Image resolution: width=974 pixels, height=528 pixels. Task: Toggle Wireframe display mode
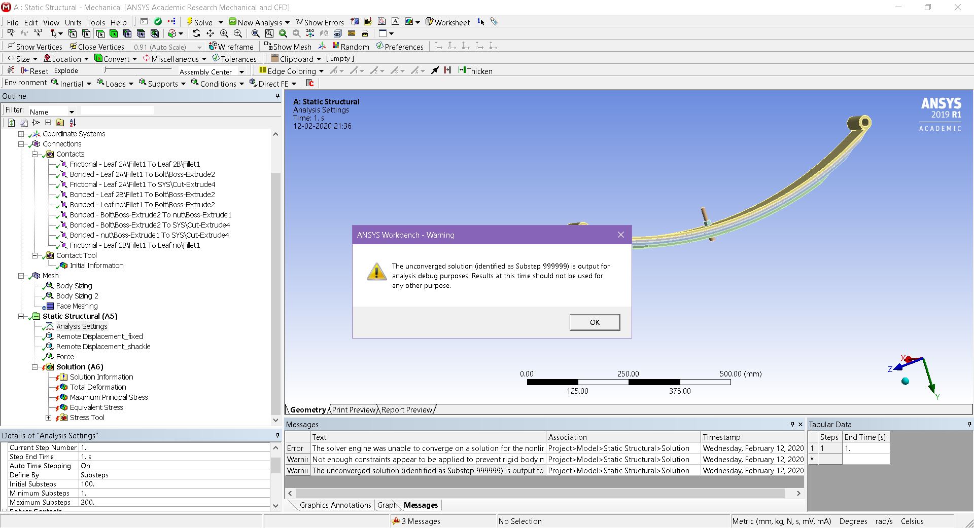[x=231, y=47]
